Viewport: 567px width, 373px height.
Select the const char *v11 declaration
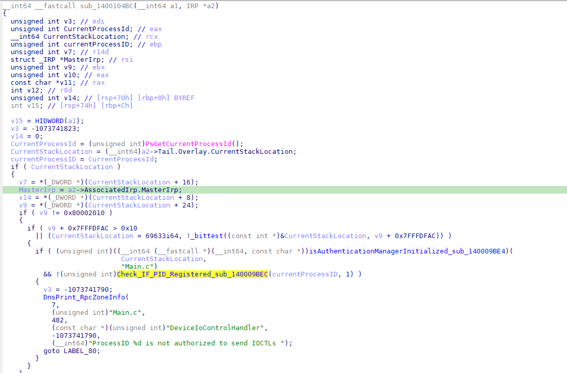58,82
